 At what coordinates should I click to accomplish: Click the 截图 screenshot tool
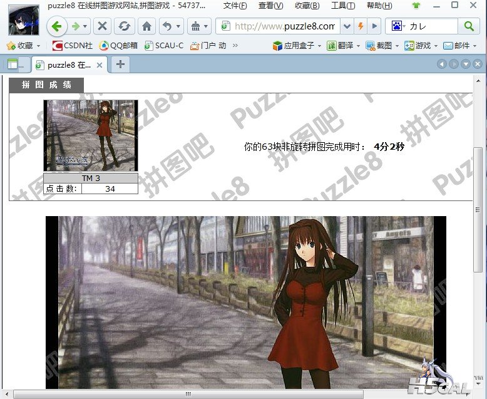tap(379, 46)
